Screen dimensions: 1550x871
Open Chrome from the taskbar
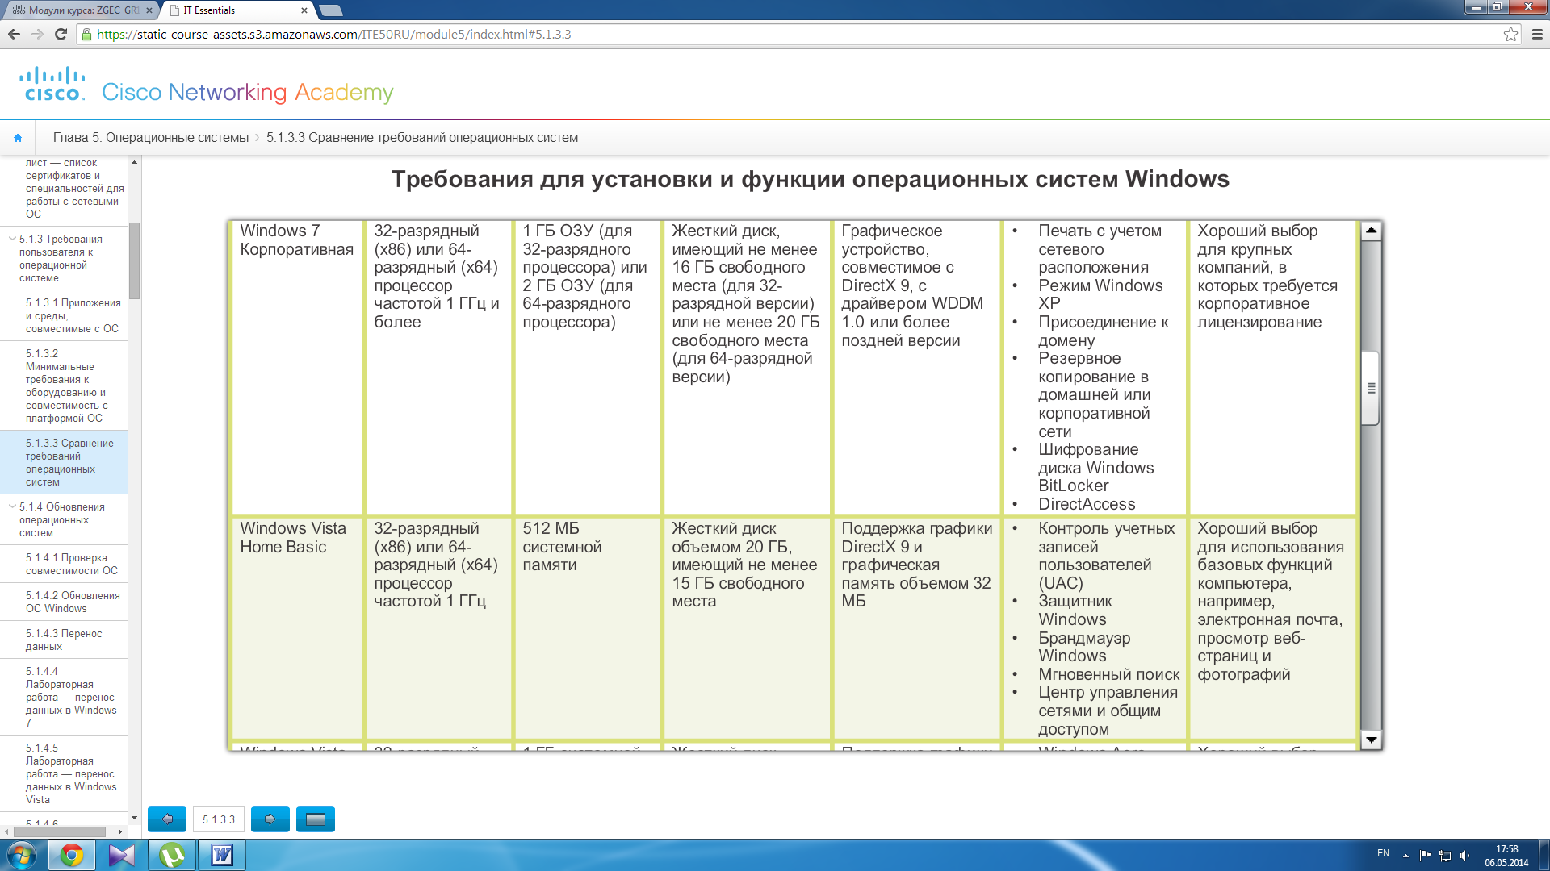[72, 855]
